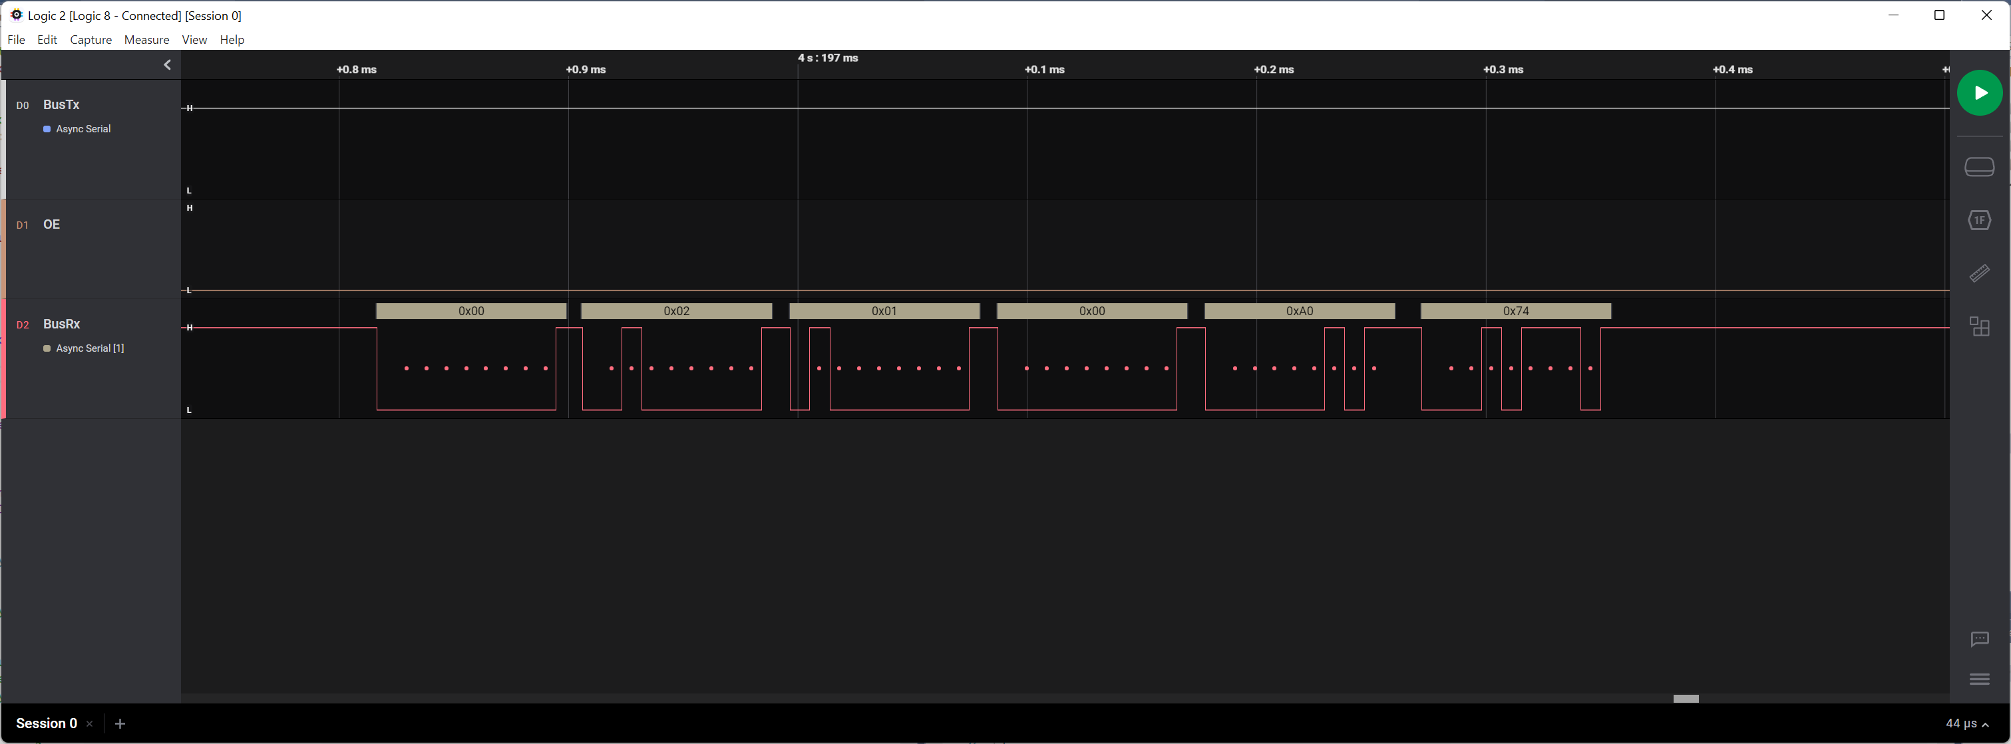Click the +0.4 ms timeline tick
This screenshot has height=744, width=2011.
point(1732,69)
